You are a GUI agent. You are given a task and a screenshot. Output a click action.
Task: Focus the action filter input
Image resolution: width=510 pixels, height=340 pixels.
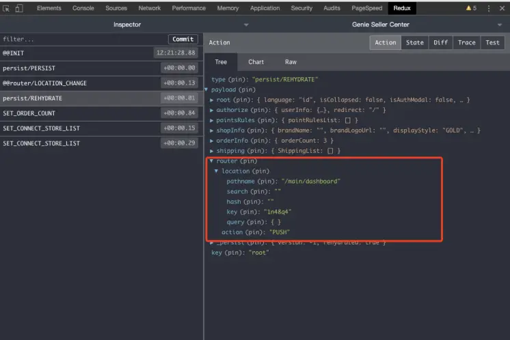pyautogui.click(x=83, y=40)
